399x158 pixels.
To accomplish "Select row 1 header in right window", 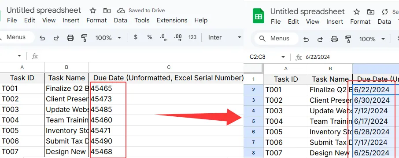I will pos(253,79).
